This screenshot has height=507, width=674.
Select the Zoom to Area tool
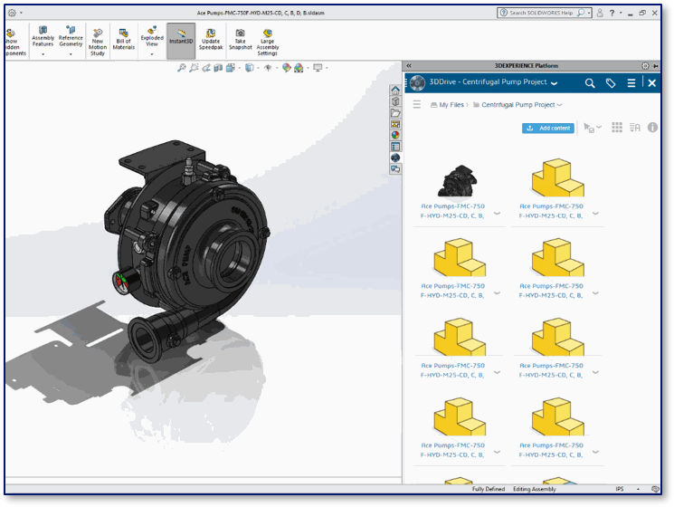[194, 68]
